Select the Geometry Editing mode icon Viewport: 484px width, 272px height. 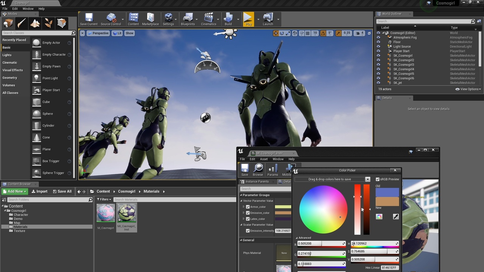(62, 23)
